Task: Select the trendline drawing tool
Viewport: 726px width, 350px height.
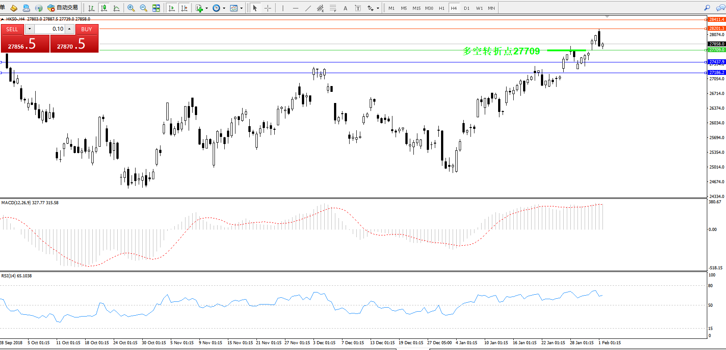Action: [308, 8]
